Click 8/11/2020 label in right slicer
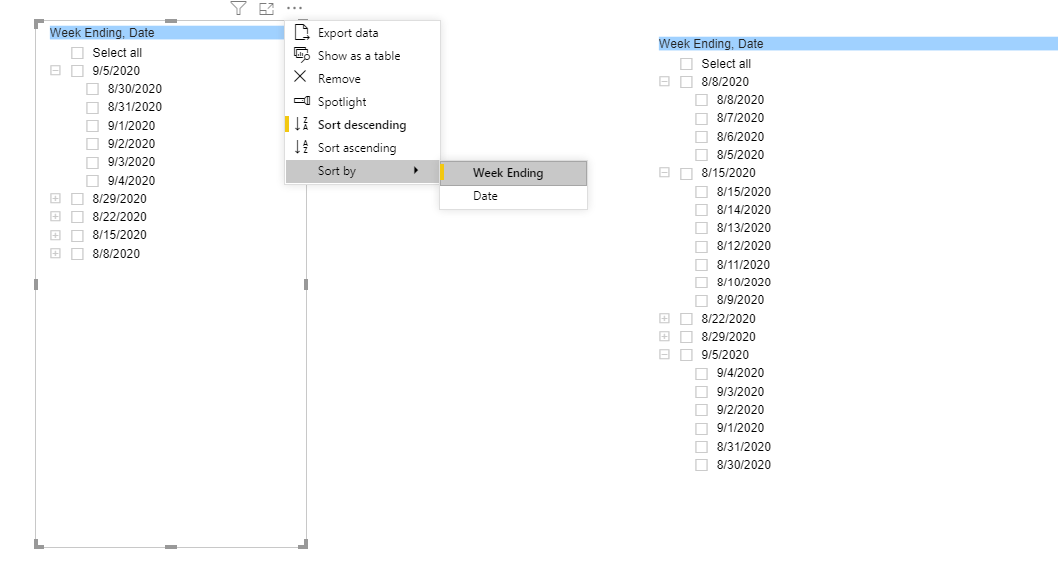The width and height of the screenshot is (1058, 568). click(x=743, y=265)
